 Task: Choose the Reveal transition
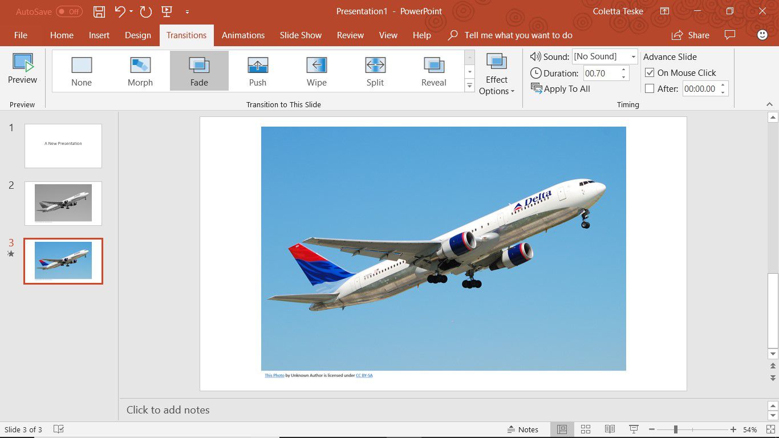pos(434,71)
